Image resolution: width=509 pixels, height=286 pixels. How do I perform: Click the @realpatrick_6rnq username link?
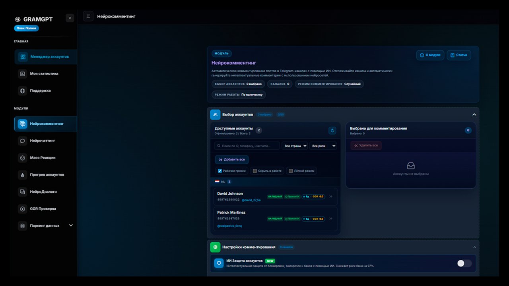pyautogui.click(x=229, y=226)
